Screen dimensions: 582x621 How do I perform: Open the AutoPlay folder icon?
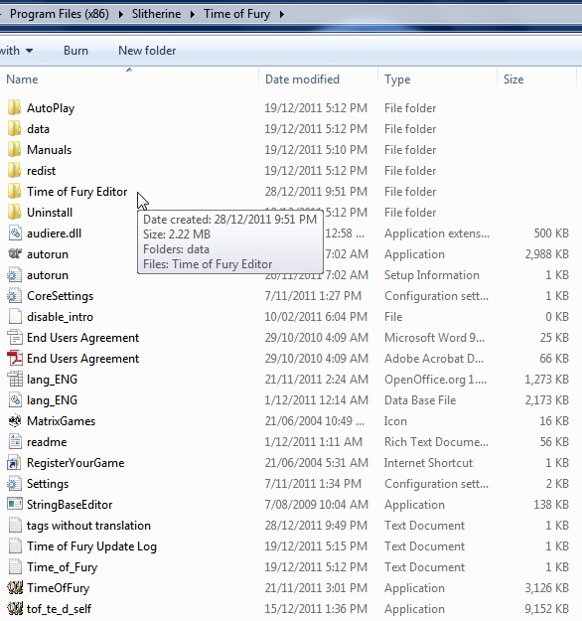coord(15,108)
